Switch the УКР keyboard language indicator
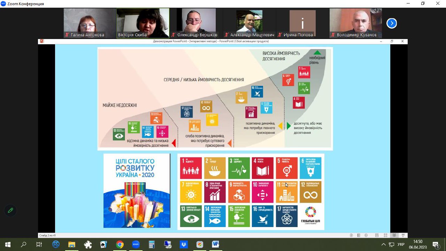The height and width of the screenshot is (251, 446). pos(401,244)
